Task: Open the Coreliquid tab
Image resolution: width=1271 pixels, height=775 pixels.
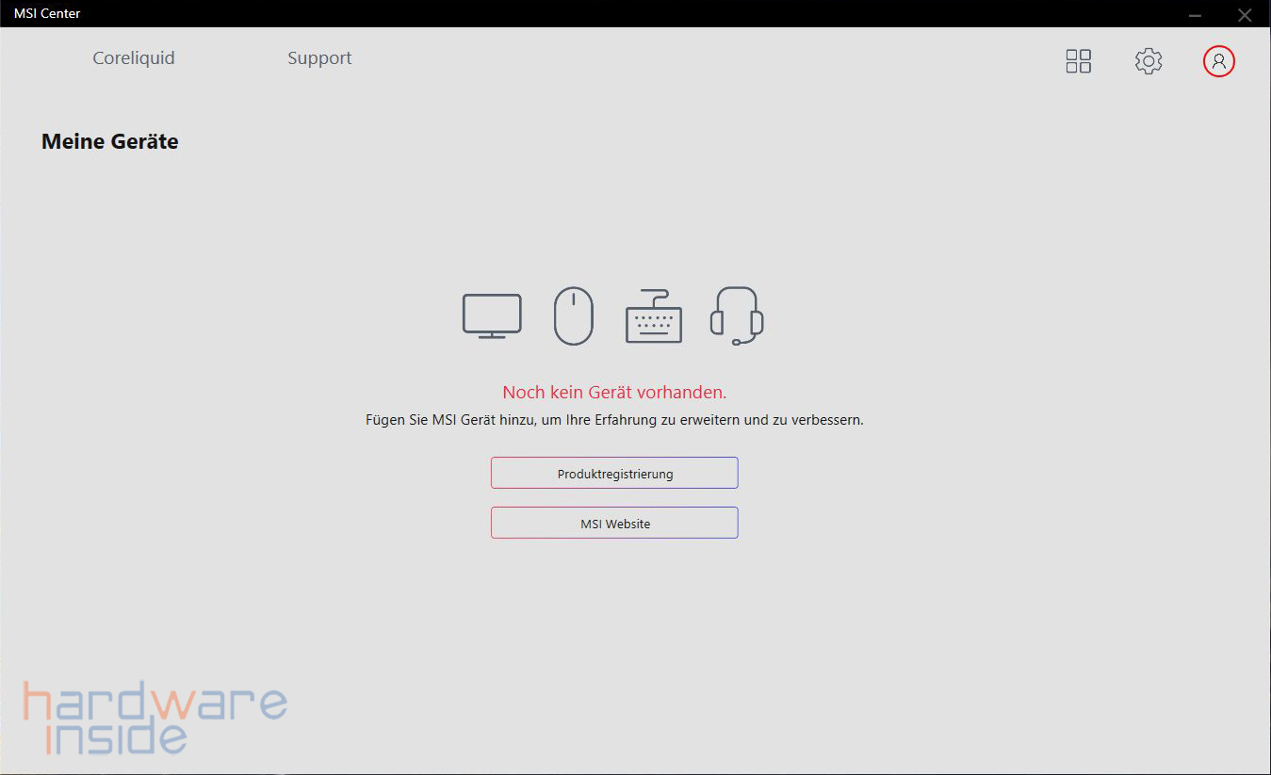Action: [134, 58]
